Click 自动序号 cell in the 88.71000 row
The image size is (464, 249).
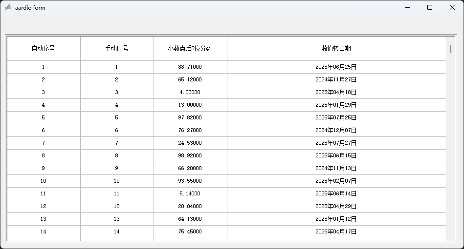coord(44,67)
